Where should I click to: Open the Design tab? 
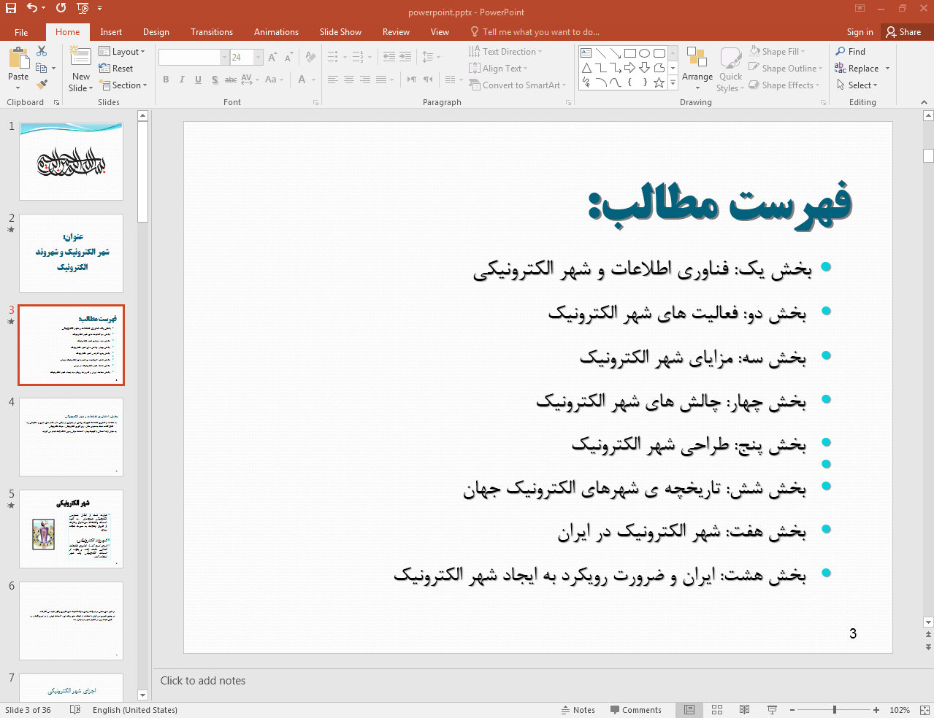156,32
